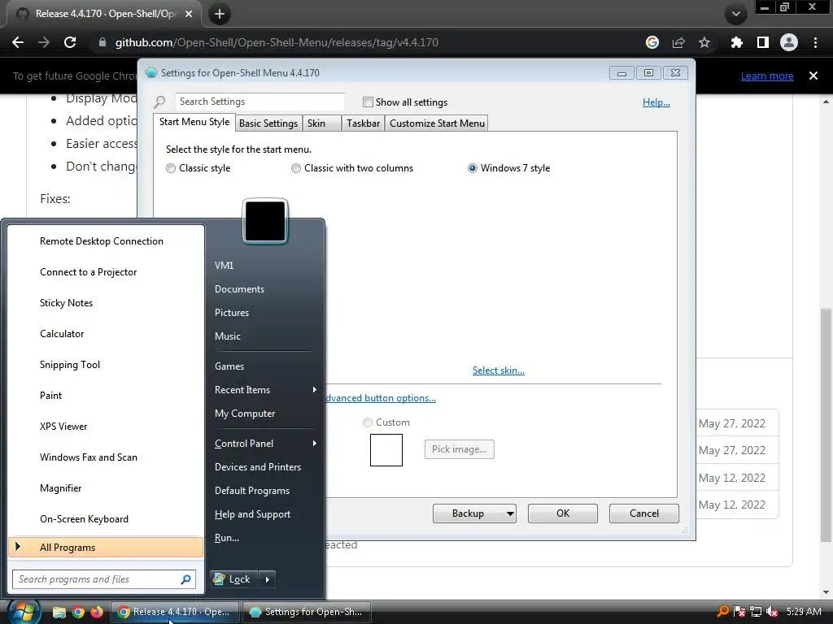
Task: Launch Snipping Tool from Start menu
Action: point(70,365)
